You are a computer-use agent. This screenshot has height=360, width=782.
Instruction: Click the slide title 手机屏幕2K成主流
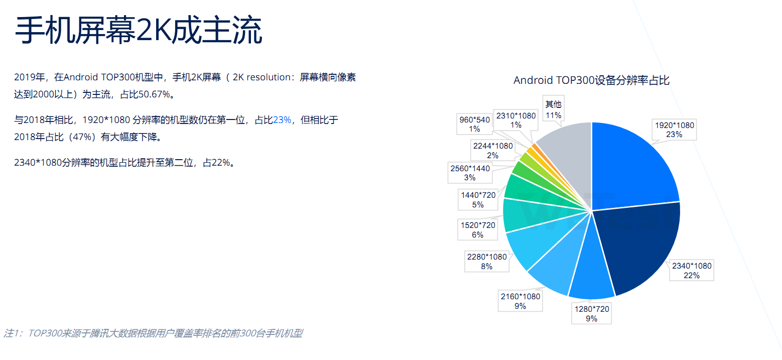tap(138, 32)
